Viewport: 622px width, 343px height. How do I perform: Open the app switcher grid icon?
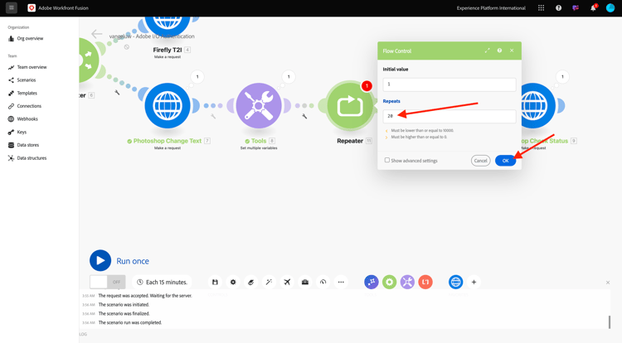pos(541,8)
